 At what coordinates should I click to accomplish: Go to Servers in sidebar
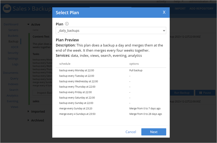point(13,30)
